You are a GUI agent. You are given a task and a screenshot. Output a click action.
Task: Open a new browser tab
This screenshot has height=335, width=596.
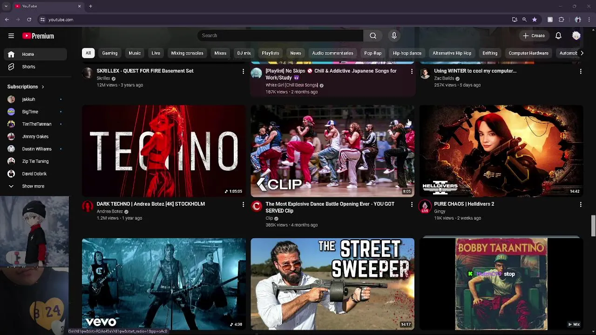90,6
